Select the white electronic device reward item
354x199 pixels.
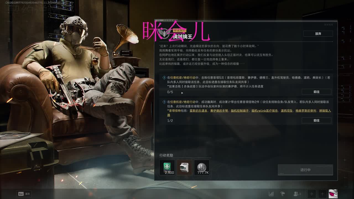click(184, 167)
